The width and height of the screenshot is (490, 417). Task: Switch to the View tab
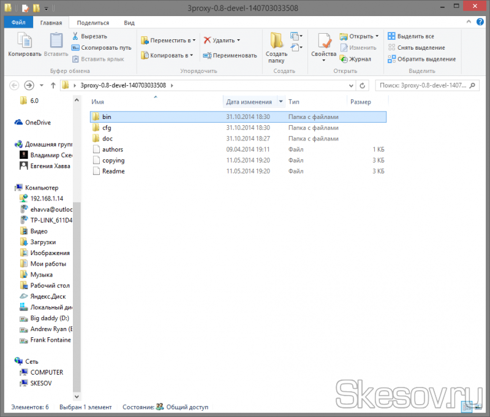click(x=129, y=23)
